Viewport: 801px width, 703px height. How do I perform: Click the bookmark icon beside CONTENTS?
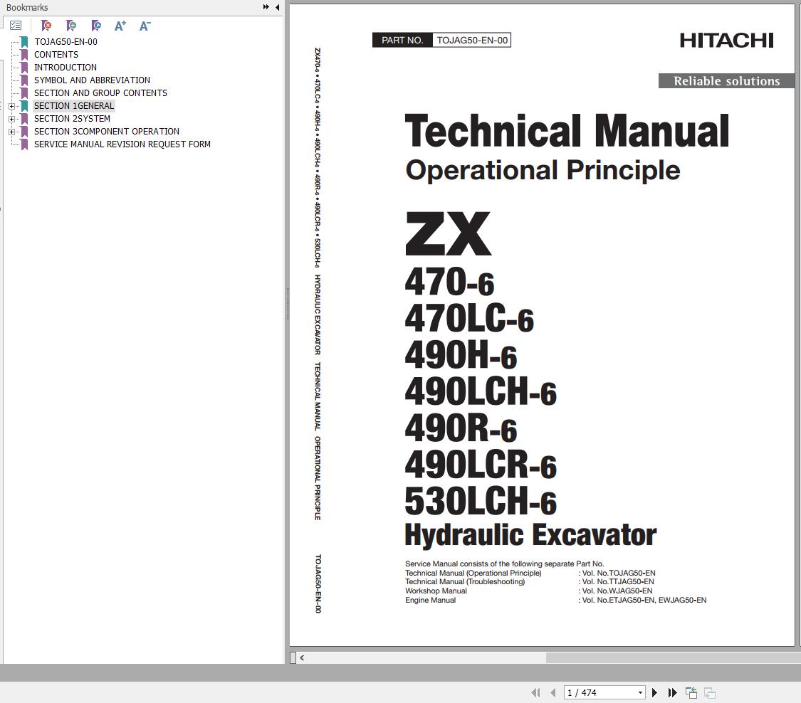coord(24,55)
